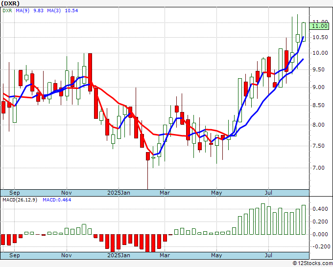Click the 0.400 MACD axis label
This screenshot has height=267, width=333.
320,209
